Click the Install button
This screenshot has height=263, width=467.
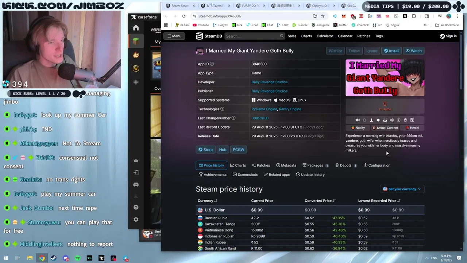click(x=391, y=51)
